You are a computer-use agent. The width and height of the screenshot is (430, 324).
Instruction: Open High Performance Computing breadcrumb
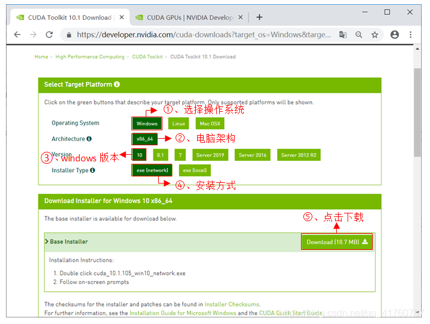pyautogui.click(x=90, y=57)
